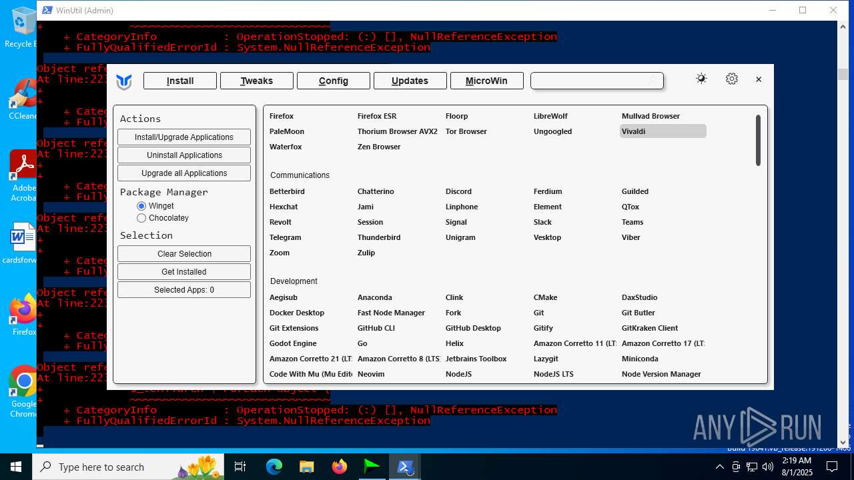
Task: Select the Vivaldi browser entry
Action: coord(663,131)
